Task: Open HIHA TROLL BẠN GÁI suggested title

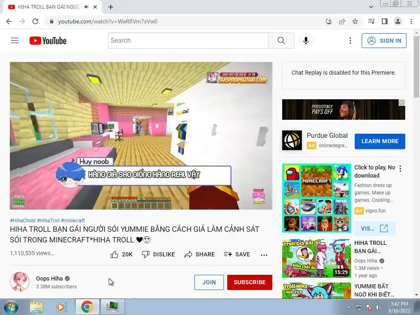Action: point(370,247)
